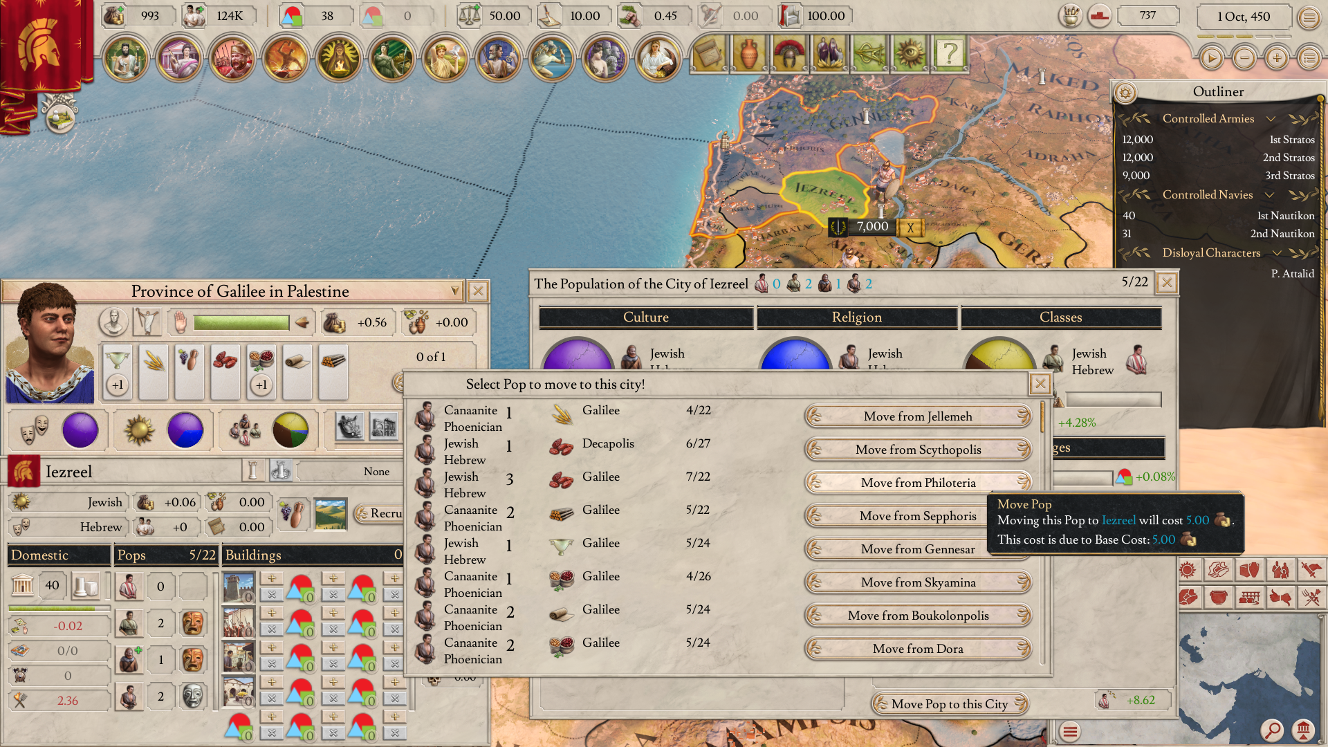Switch to the Classes tab in population window
Viewport: 1328px width, 747px height.
tap(1060, 317)
